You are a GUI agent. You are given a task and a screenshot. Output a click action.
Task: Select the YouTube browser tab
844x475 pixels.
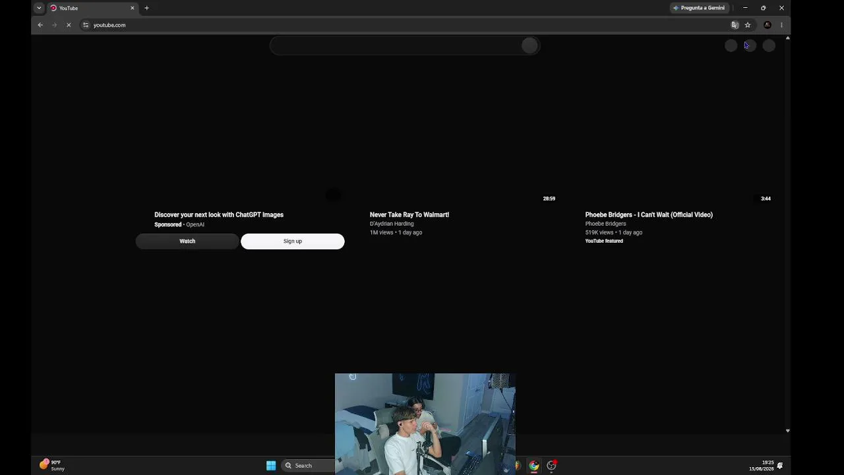pyautogui.click(x=92, y=8)
